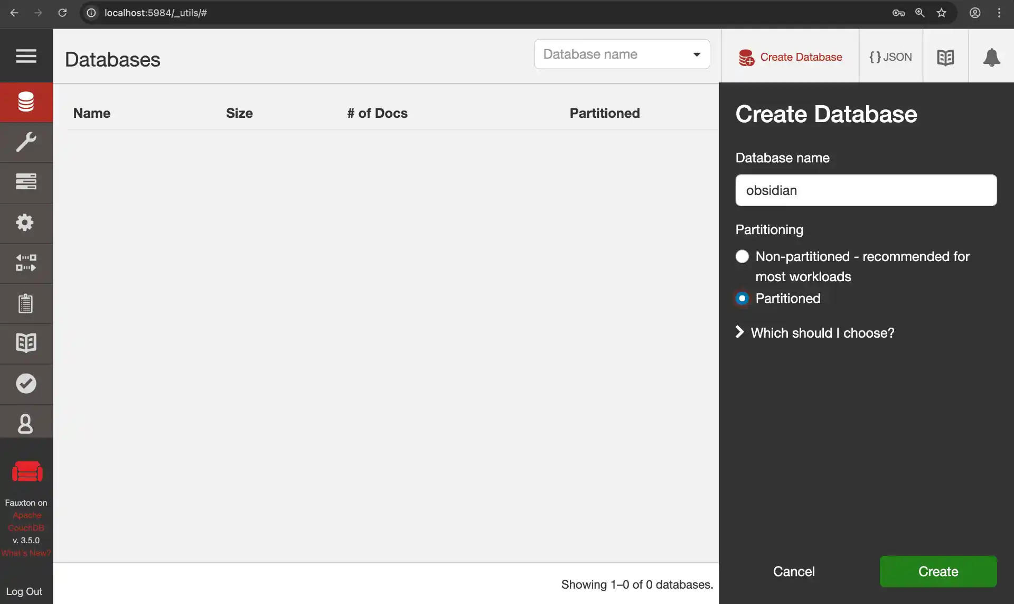The width and height of the screenshot is (1014, 604).
Task: Click the Log Out link
Action: [x=24, y=591]
